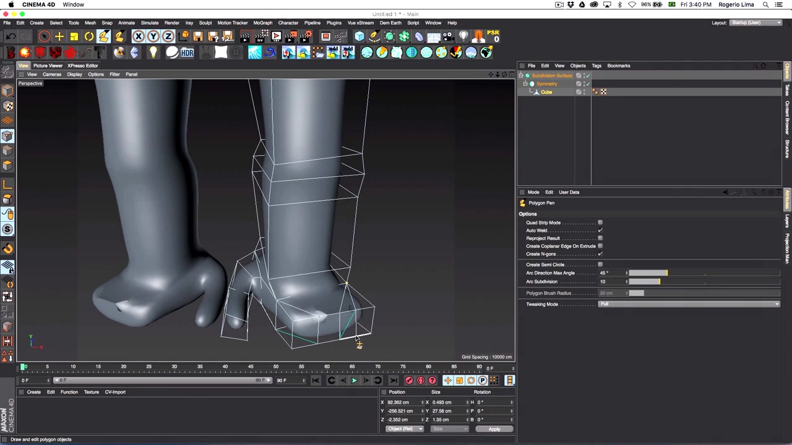
Task: Switch to the XPresso Editor tab
Action: click(x=82, y=66)
